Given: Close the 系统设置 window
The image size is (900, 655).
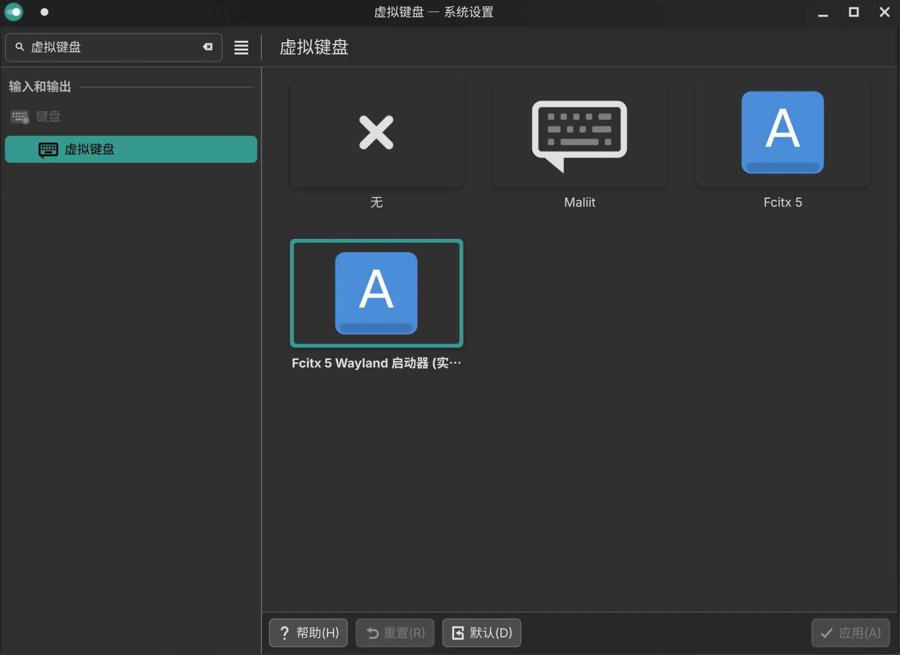Looking at the screenshot, I should [x=885, y=12].
